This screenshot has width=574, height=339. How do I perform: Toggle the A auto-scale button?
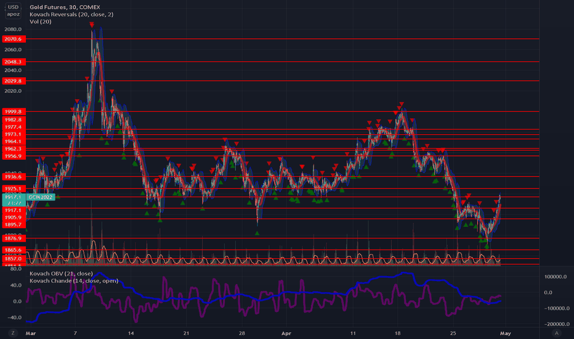pos(556,333)
